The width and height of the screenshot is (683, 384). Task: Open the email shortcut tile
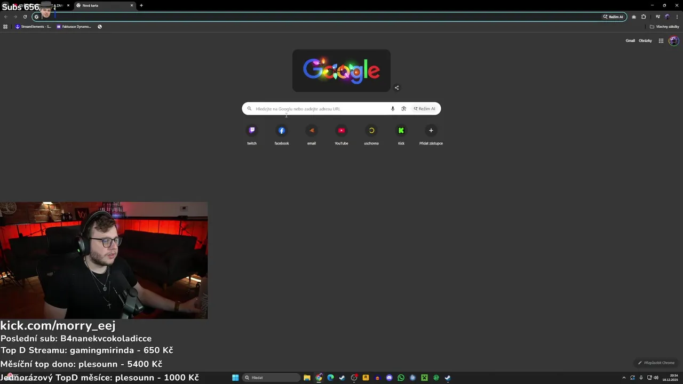312,134
